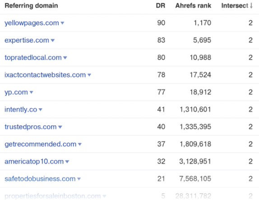259x200 pixels.
Task: Click the trustedpros.com link
Action: 31,127
